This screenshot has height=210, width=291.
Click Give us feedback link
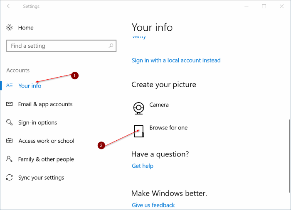153,205
